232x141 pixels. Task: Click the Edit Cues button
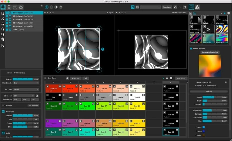[x=76, y=78]
